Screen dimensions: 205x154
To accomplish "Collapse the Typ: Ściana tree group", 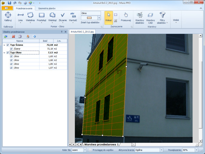I will [4, 45].
